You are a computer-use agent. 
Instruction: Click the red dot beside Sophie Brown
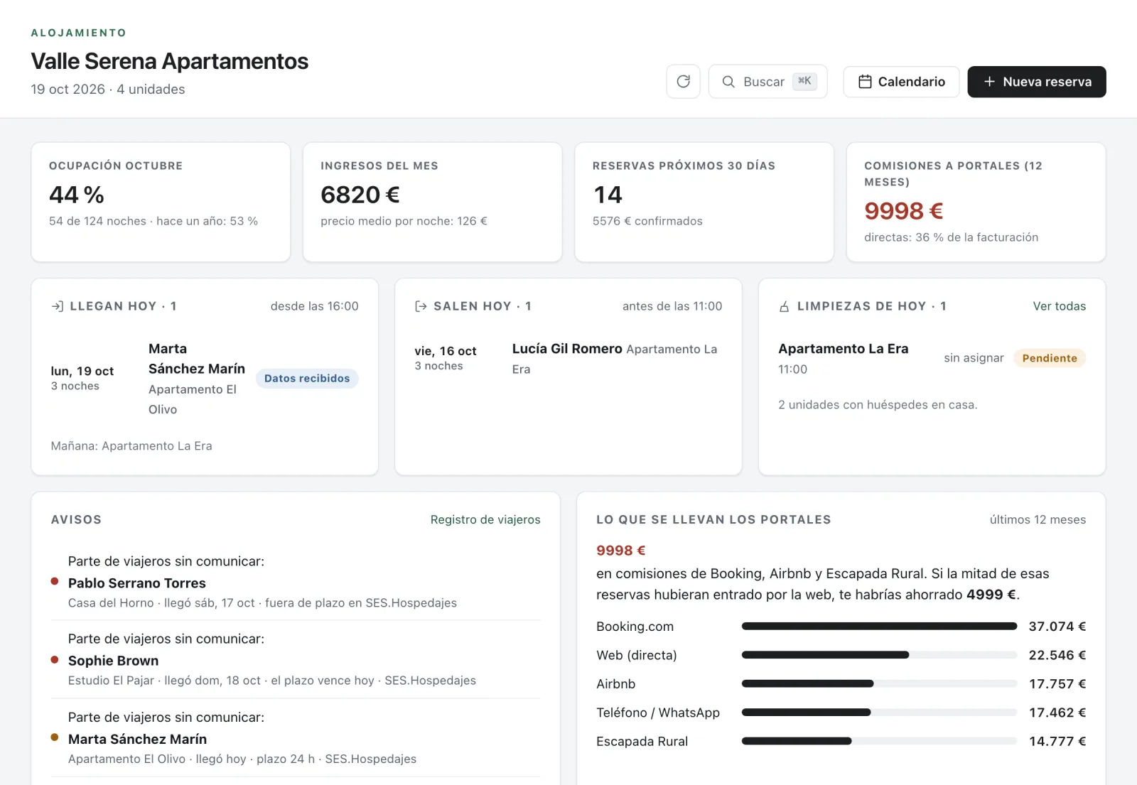tap(55, 659)
